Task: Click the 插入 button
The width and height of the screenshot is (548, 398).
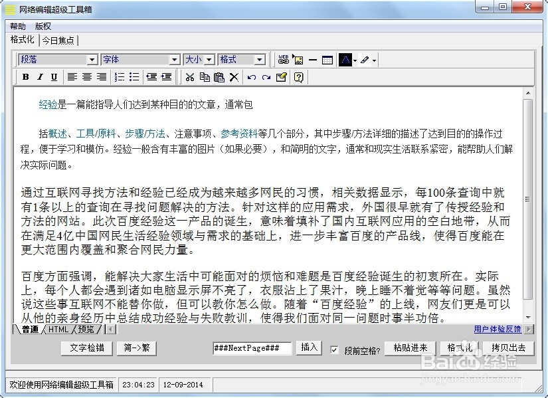Action: (x=309, y=348)
